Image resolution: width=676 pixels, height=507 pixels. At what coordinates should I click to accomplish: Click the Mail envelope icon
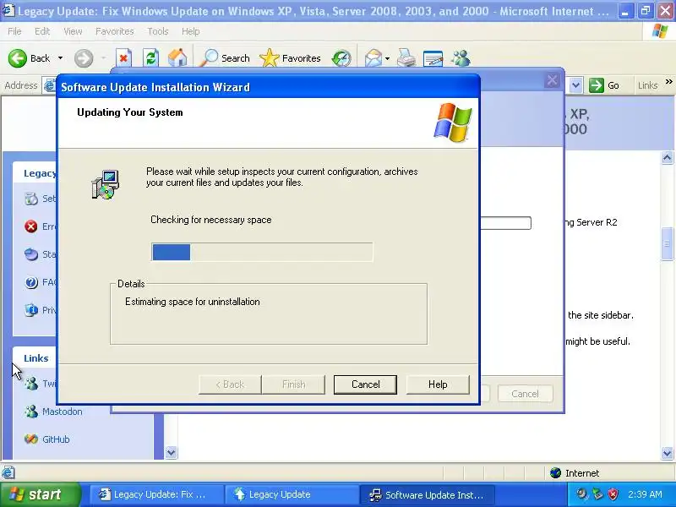[x=373, y=58]
